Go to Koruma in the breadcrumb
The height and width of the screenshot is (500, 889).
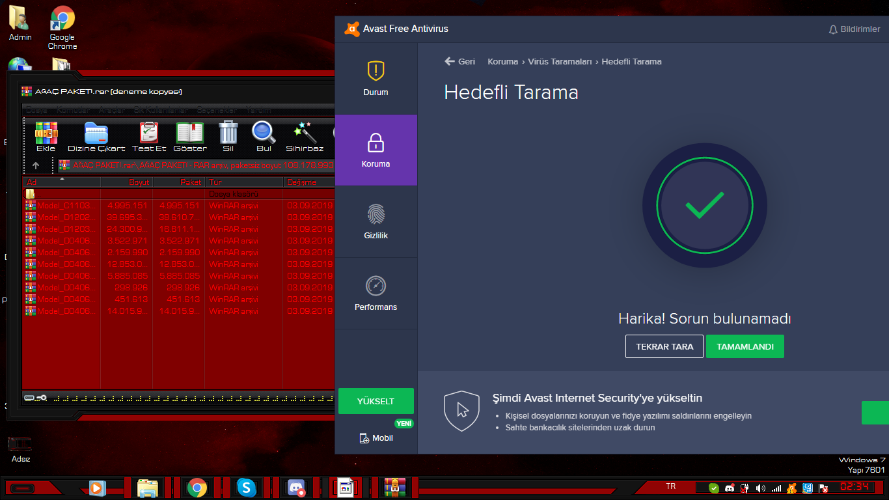[x=502, y=61]
